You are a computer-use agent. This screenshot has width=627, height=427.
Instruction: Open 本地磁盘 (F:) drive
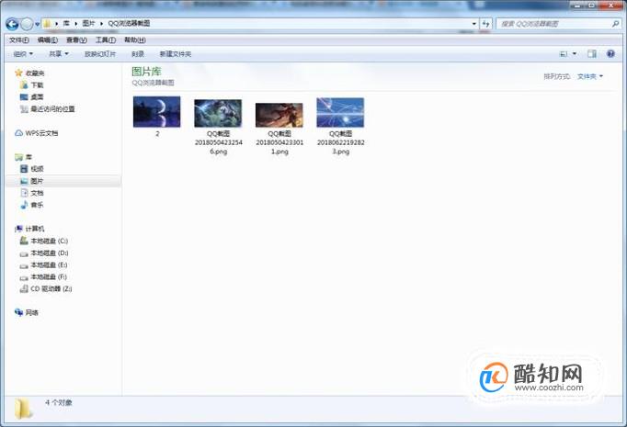[x=49, y=276]
